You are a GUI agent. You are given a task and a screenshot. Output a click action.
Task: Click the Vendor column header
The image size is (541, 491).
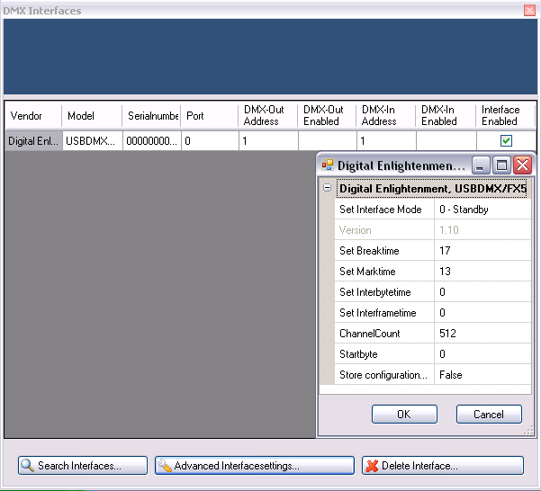(32, 116)
